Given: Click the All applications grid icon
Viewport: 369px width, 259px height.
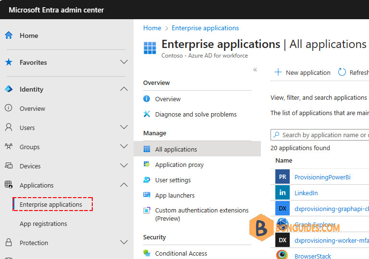Looking at the screenshot, I should click(147, 149).
